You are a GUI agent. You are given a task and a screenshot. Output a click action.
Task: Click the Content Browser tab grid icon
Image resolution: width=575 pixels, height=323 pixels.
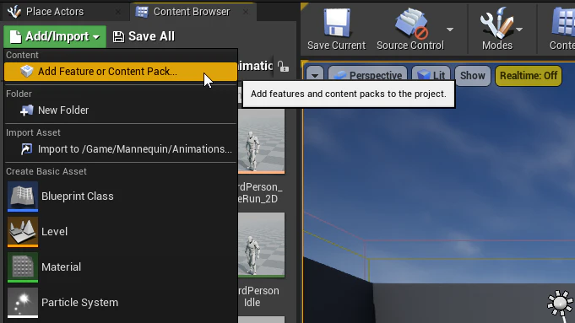pos(142,12)
